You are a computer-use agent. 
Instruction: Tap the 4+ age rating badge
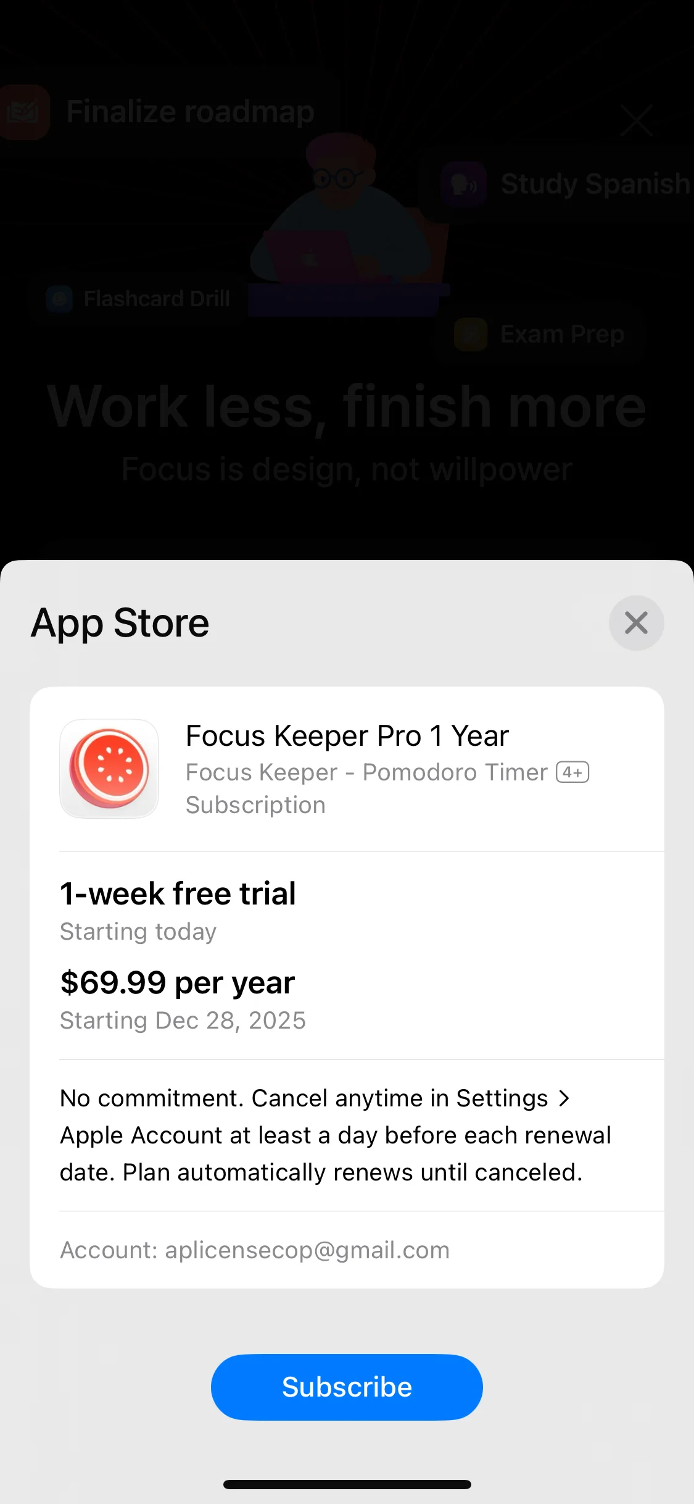pos(572,772)
